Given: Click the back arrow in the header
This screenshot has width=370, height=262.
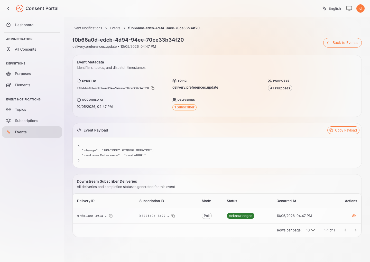Looking at the screenshot, I should pos(8,8).
